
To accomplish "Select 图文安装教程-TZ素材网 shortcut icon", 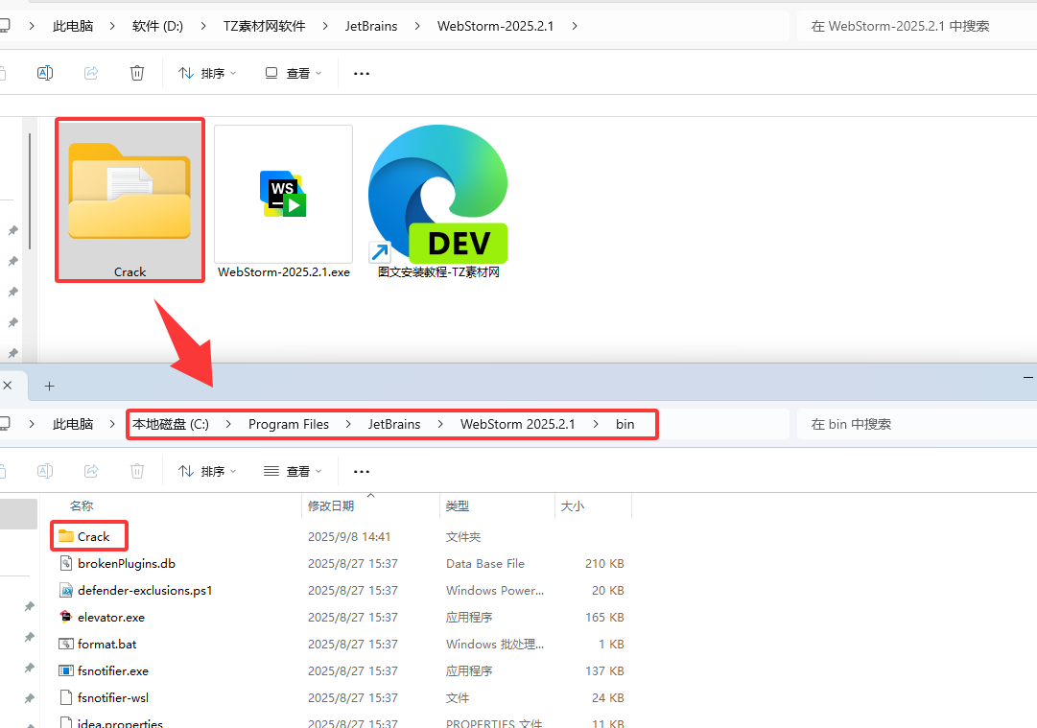I will [x=438, y=202].
